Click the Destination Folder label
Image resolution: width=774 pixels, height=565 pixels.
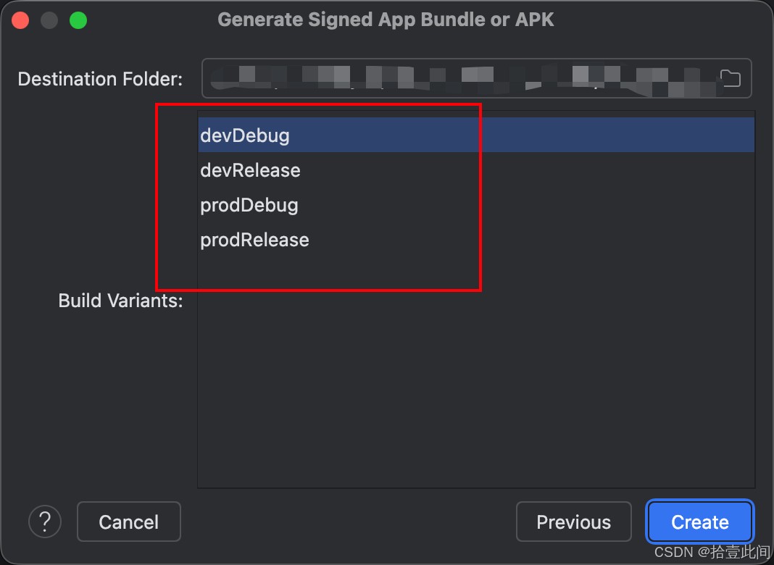(x=100, y=79)
